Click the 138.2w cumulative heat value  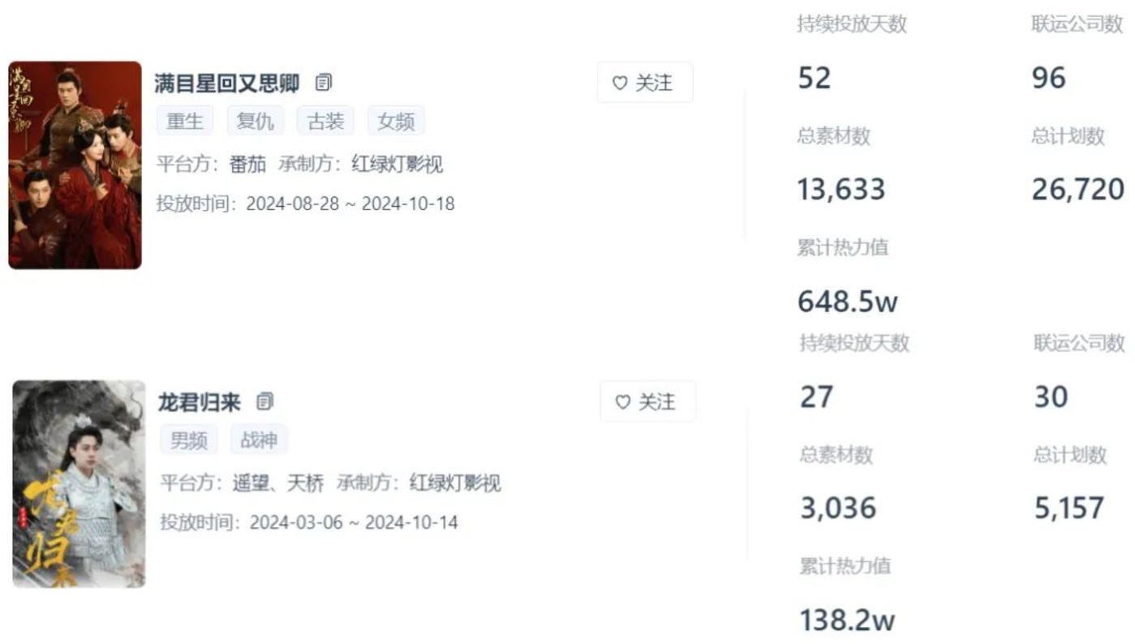tap(848, 620)
